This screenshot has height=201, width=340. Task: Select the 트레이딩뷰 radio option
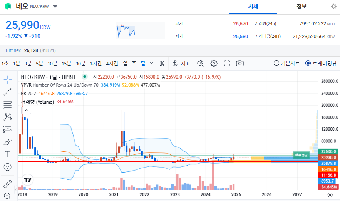coord(321,63)
